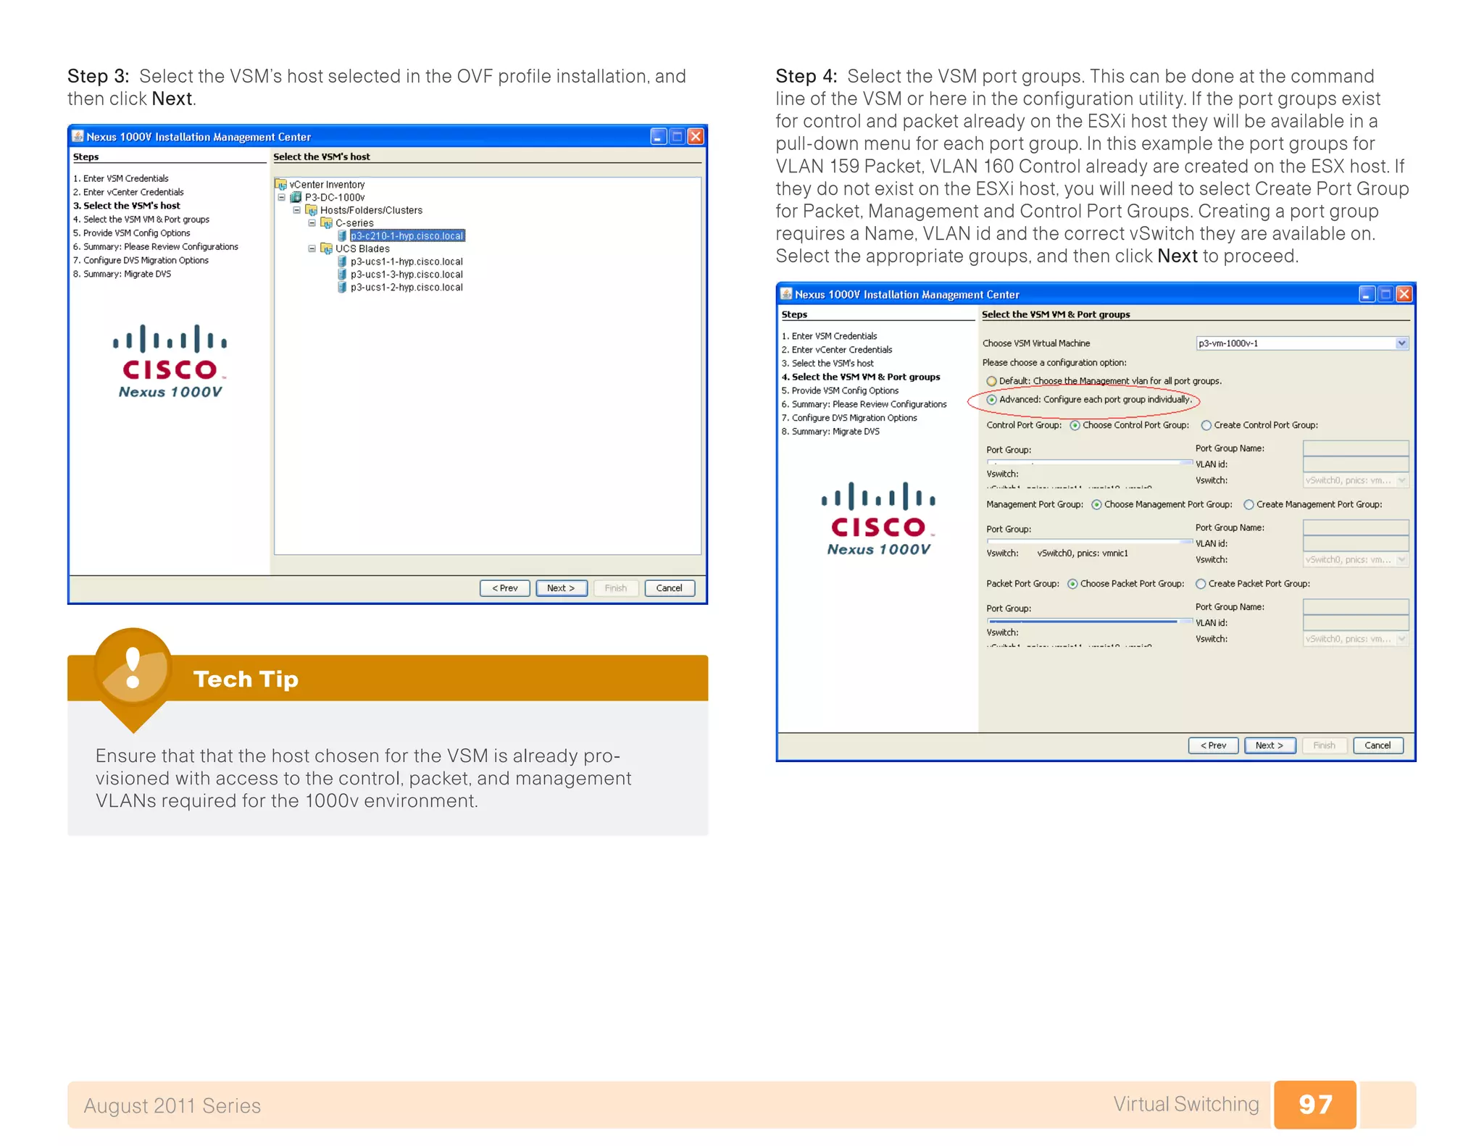Open Vswitch dropdown under Control Port Group Name
This screenshot has height=1146, width=1484.
(x=1401, y=480)
